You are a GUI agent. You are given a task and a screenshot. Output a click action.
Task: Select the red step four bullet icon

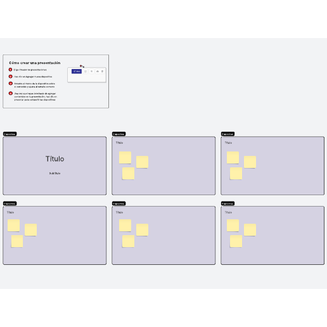pyautogui.click(x=10, y=93)
